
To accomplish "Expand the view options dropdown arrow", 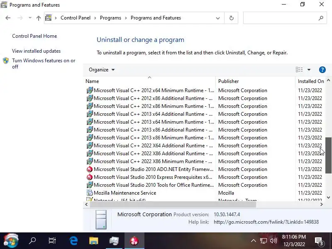I will coord(309,70).
